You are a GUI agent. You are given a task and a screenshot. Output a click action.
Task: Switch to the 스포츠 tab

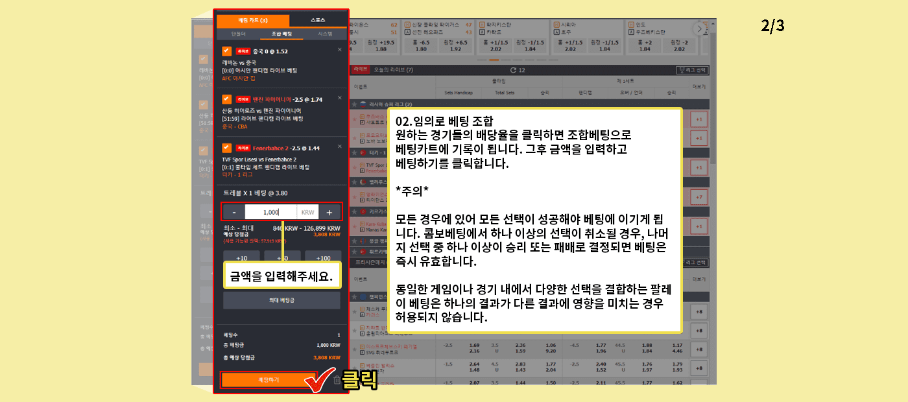(x=318, y=20)
